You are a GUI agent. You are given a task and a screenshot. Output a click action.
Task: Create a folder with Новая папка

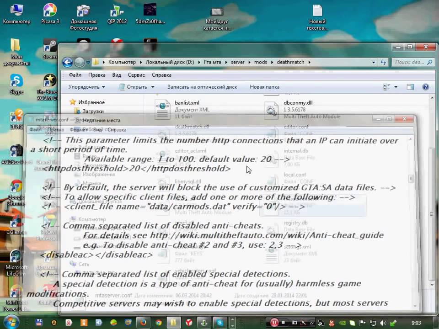pyautogui.click(x=265, y=87)
